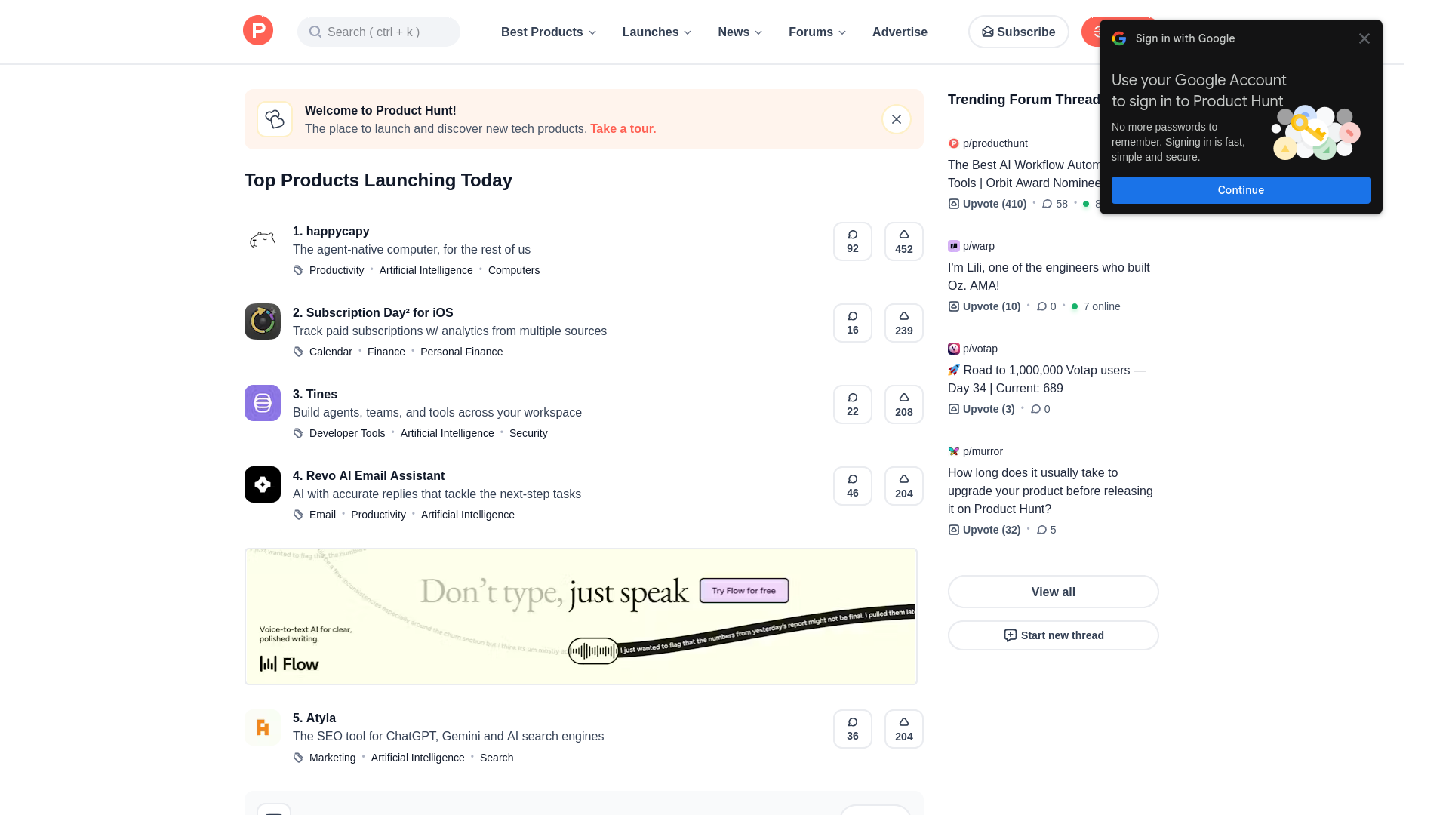Image resolution: width=1449 pixels, height=815 pixels.
Task: Continue with Google sign in
Action: [1240, 190]
